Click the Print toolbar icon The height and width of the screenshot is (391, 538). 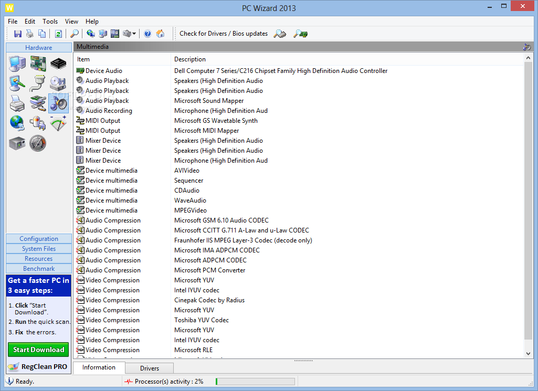click(x=30, y=34)
